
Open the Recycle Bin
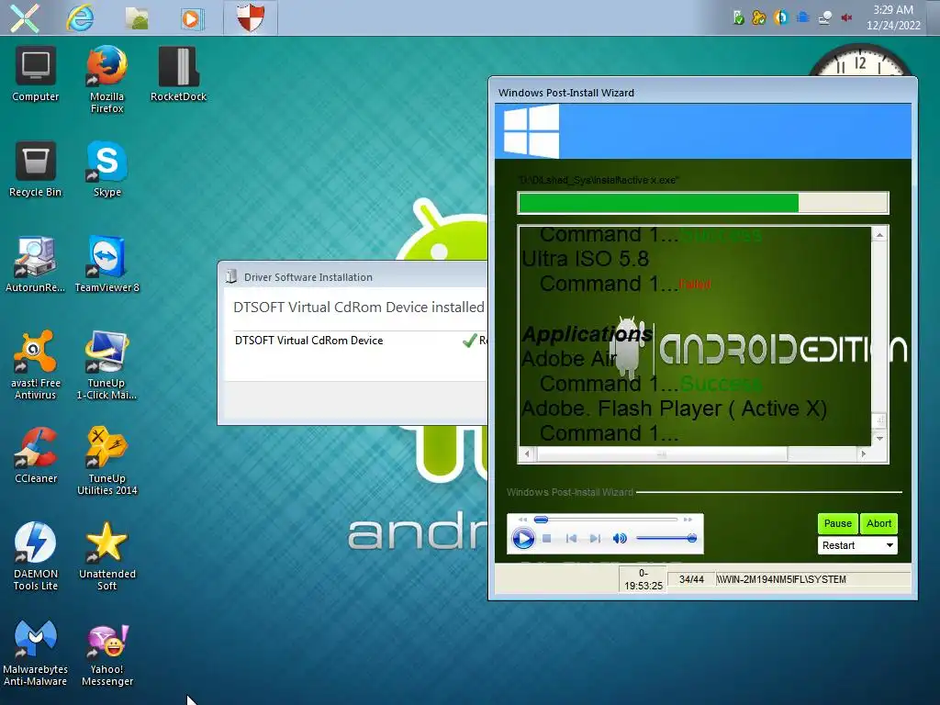tap(36, 169)
